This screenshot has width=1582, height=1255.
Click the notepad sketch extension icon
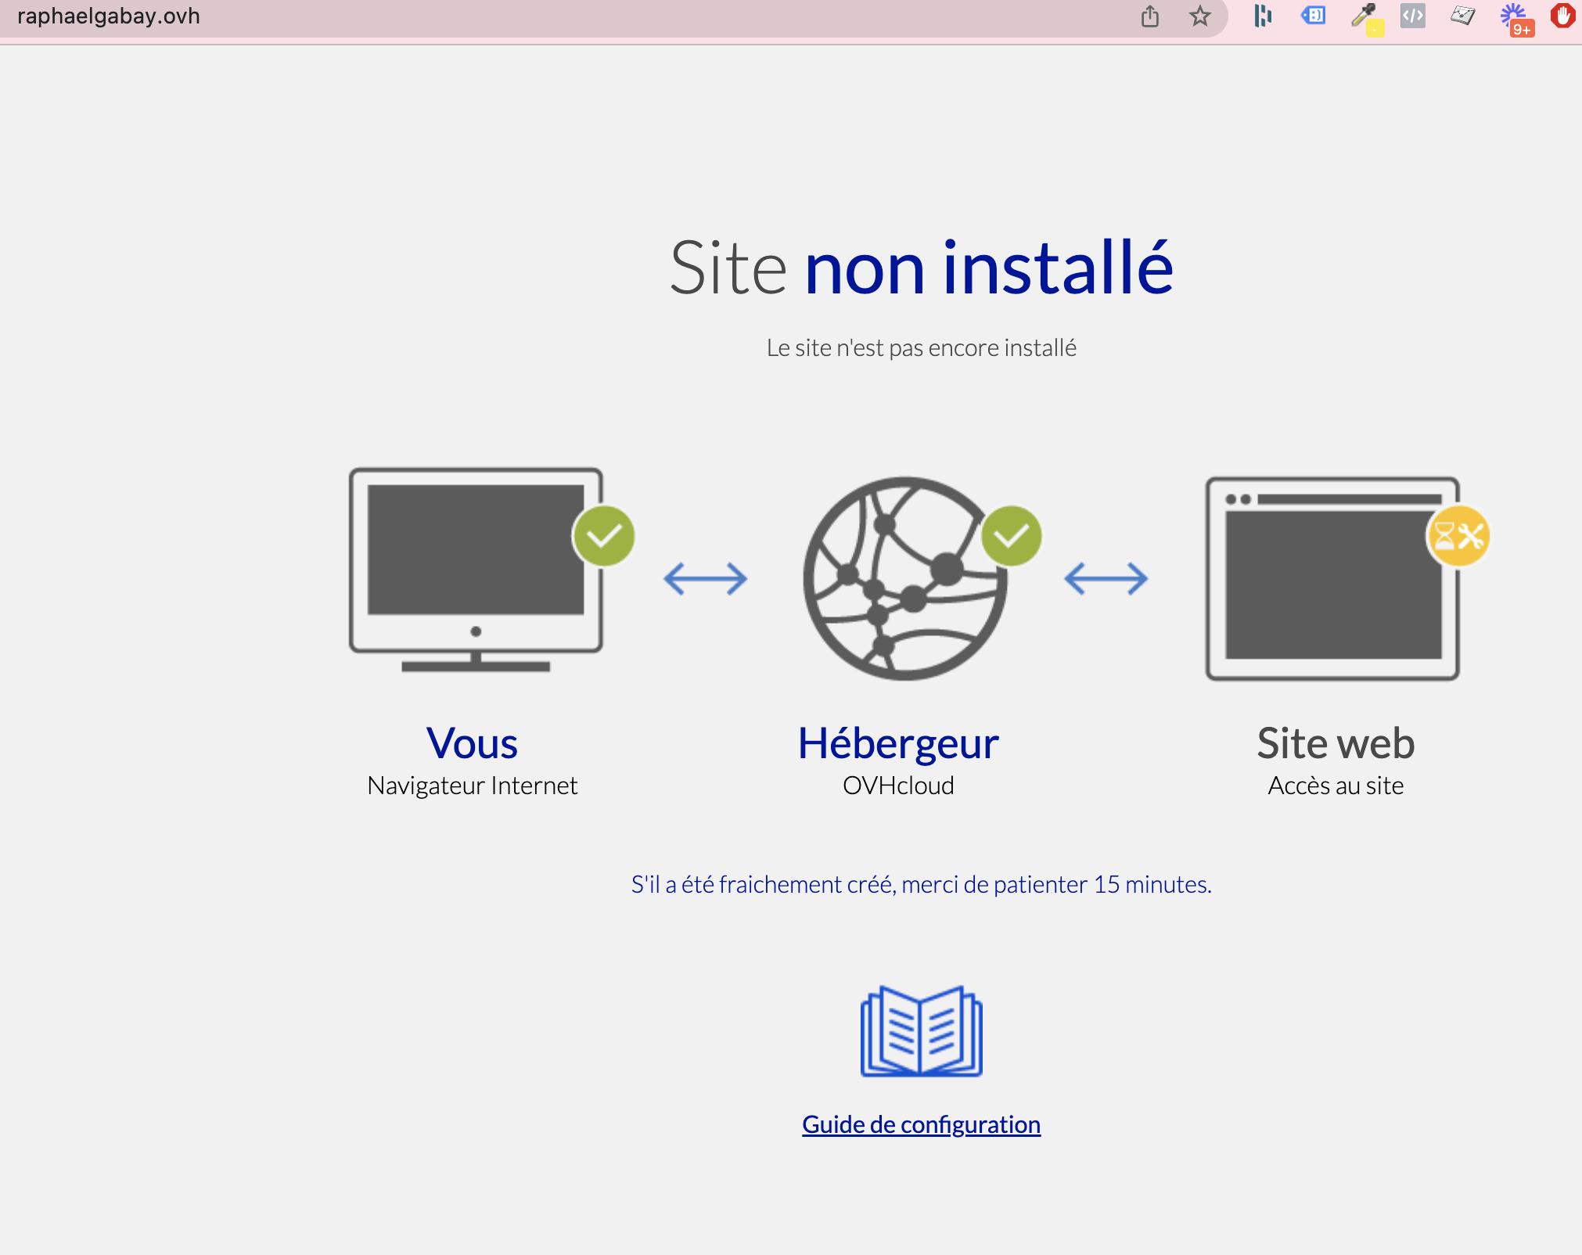(x=1462, y=16)
